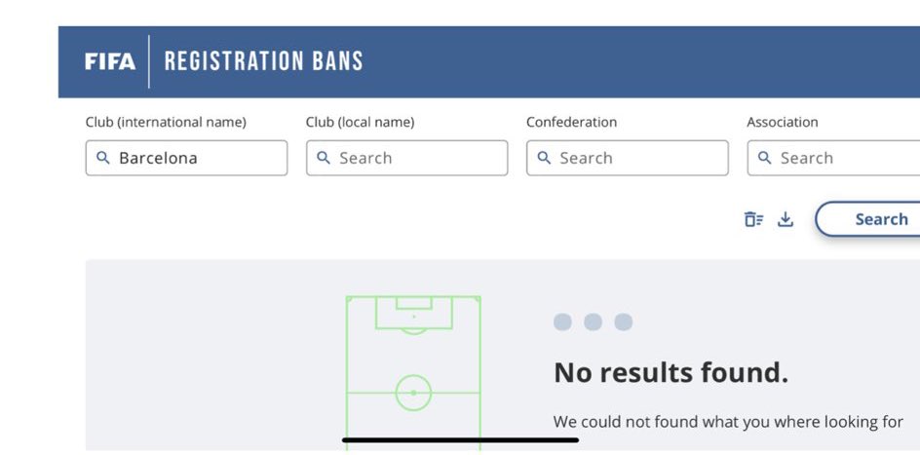Screen dimensions: 920x455
Task: Open the Association search dropdown
Action: coord(833,158)
